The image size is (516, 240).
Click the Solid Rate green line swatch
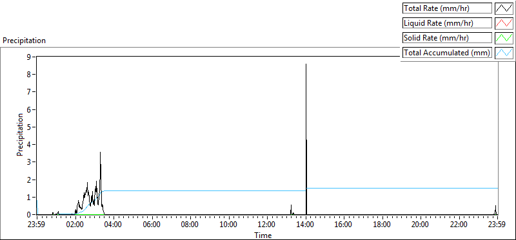[x=504, y=38]
